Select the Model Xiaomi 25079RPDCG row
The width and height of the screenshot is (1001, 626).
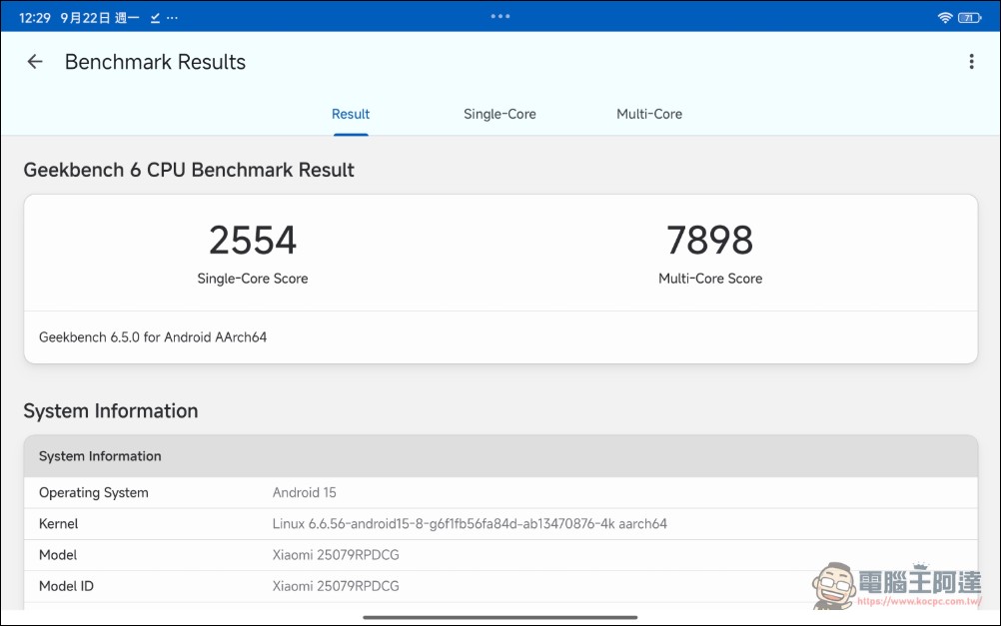500,555
